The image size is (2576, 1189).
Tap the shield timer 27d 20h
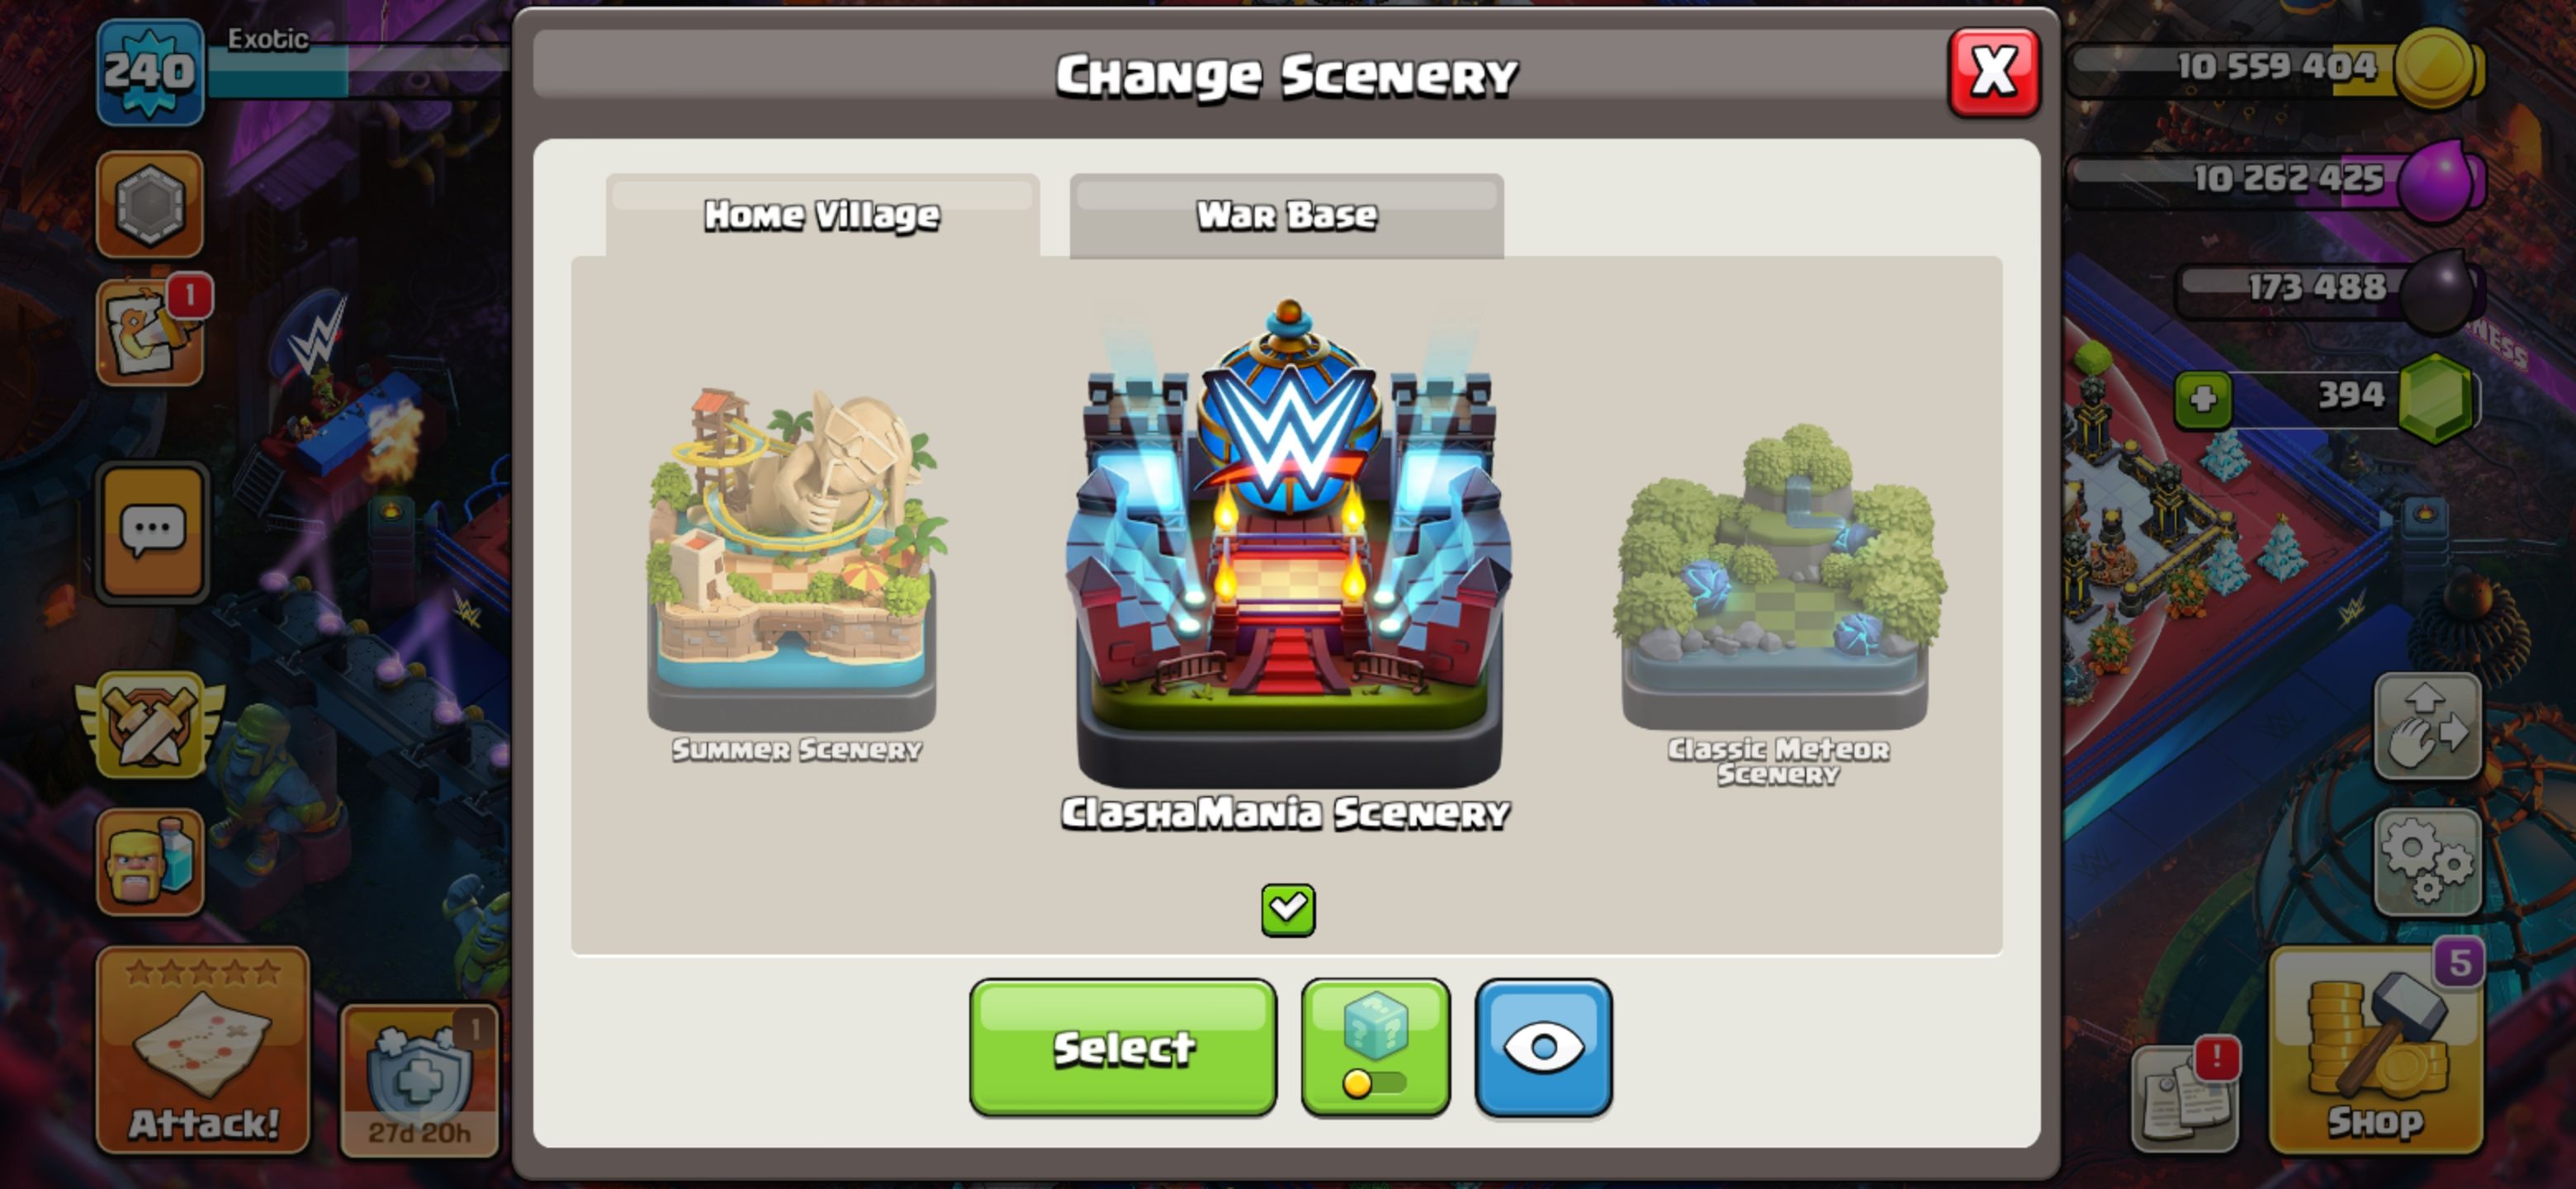(x=419, y=1080)
